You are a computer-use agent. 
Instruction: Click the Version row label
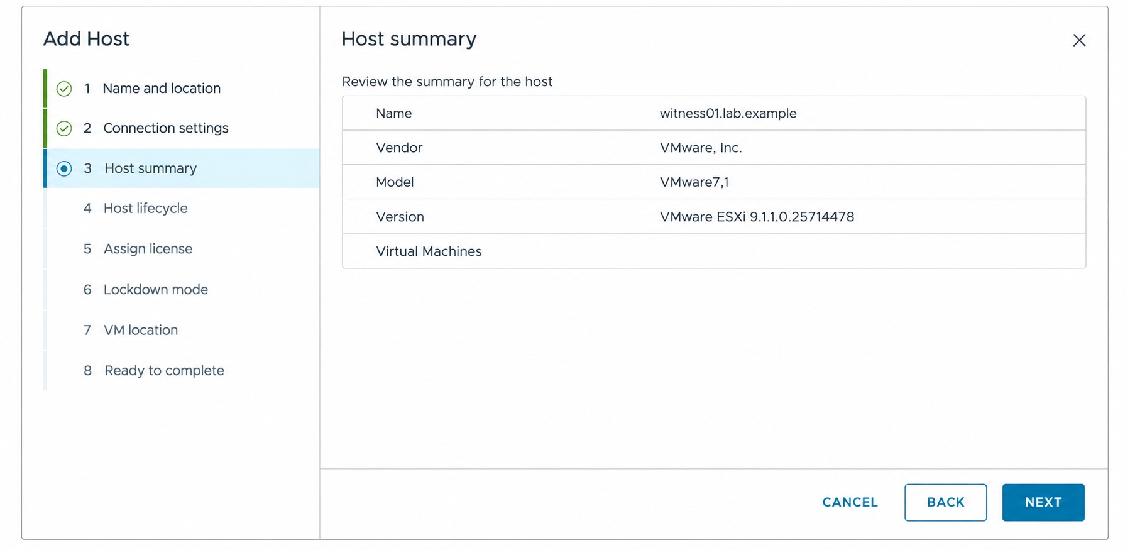400,217
